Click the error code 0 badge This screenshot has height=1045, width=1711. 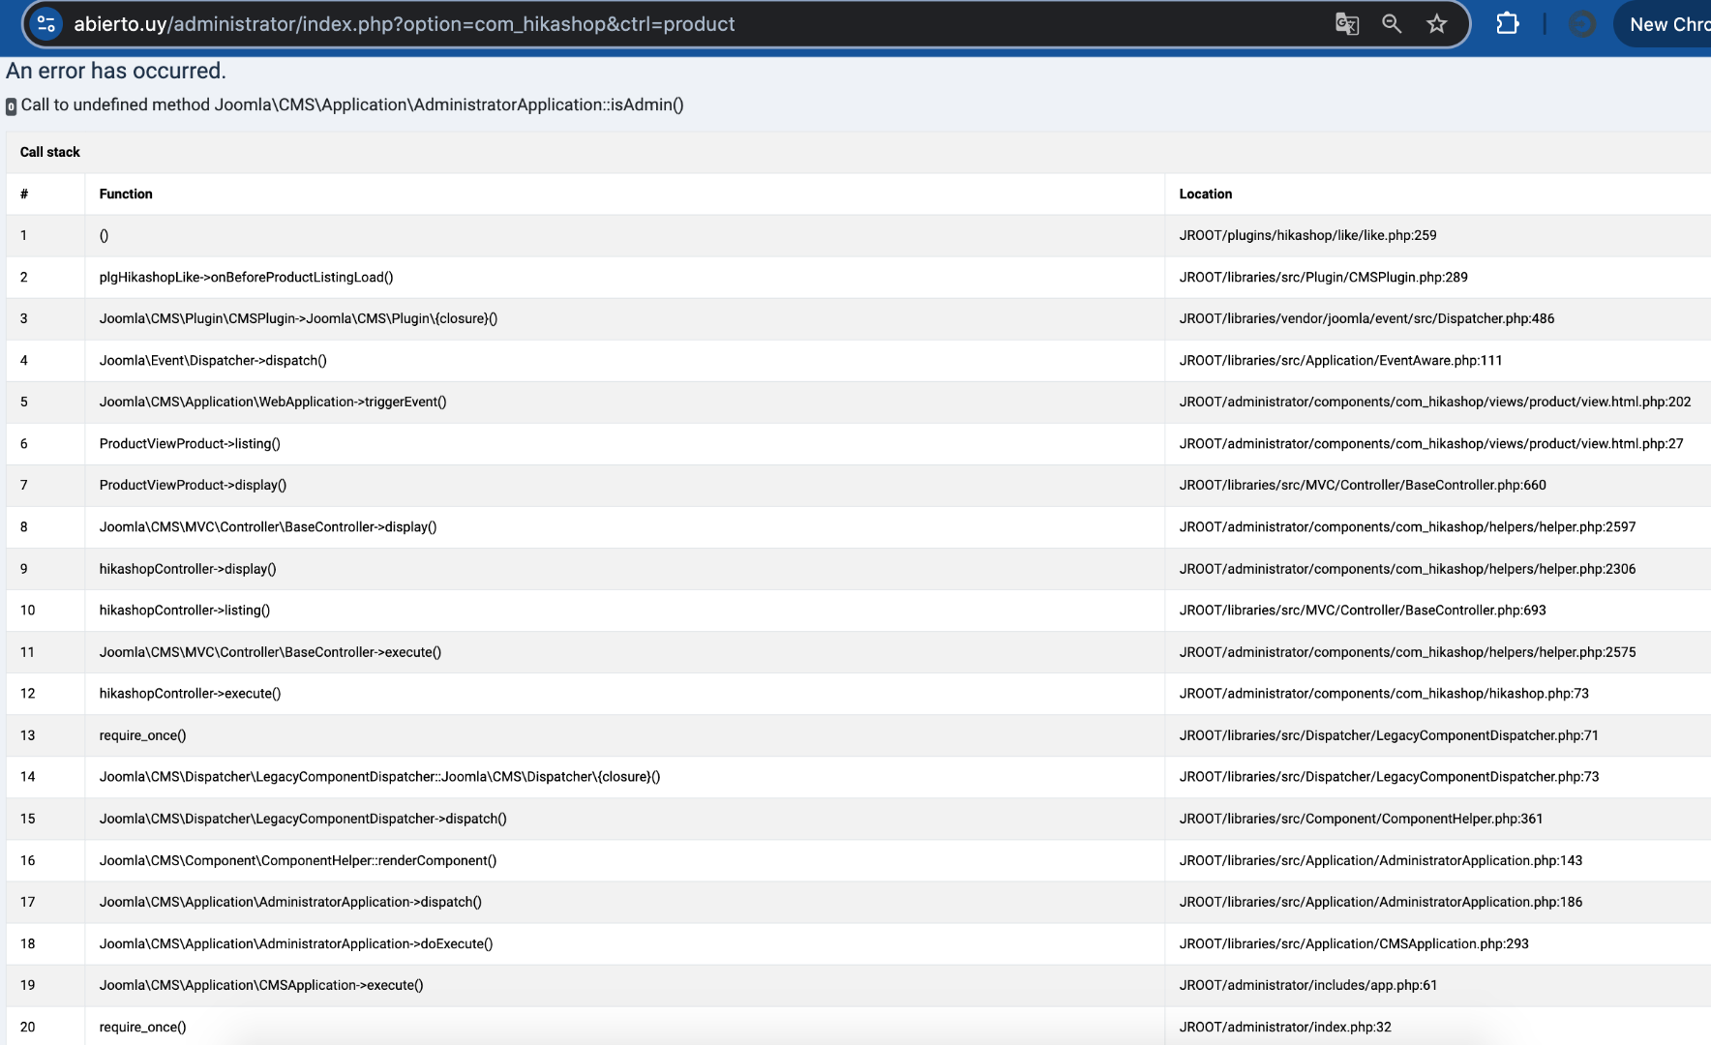pyautogui.click(x=11, y=106)
